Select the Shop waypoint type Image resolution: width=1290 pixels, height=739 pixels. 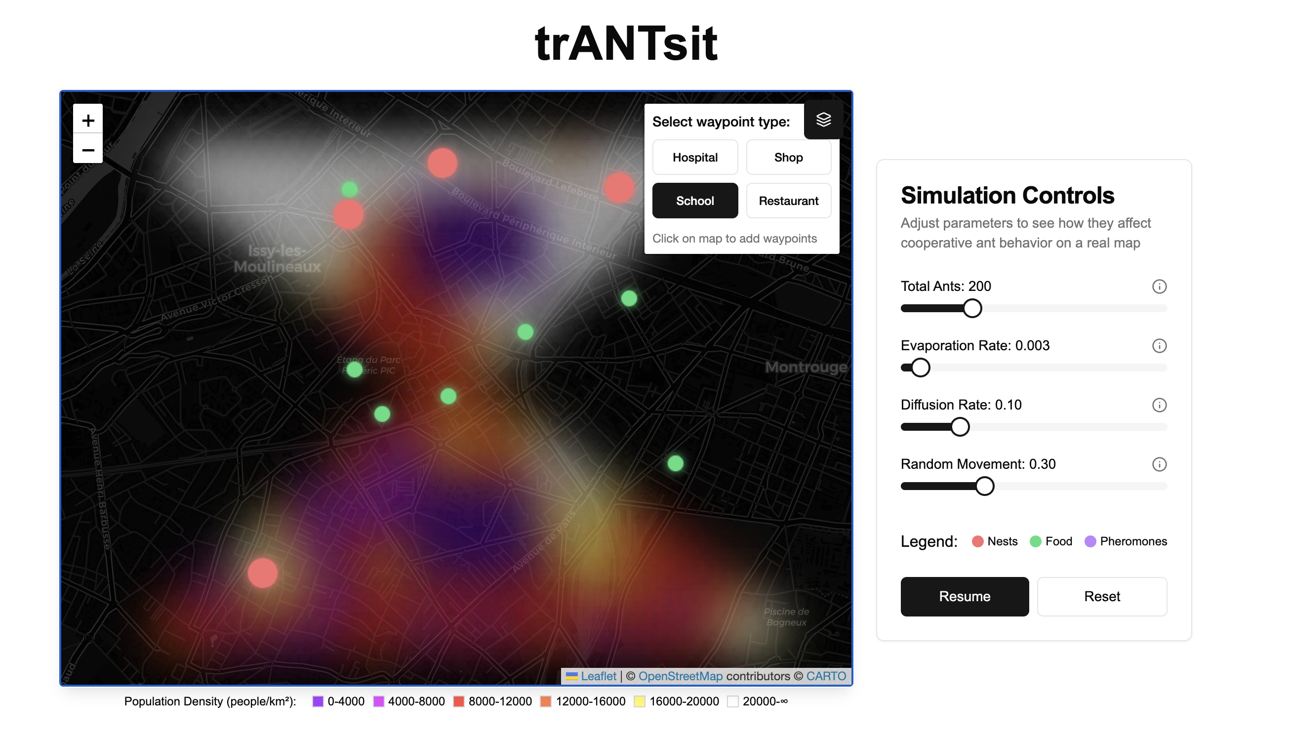[x=788, y=158]
